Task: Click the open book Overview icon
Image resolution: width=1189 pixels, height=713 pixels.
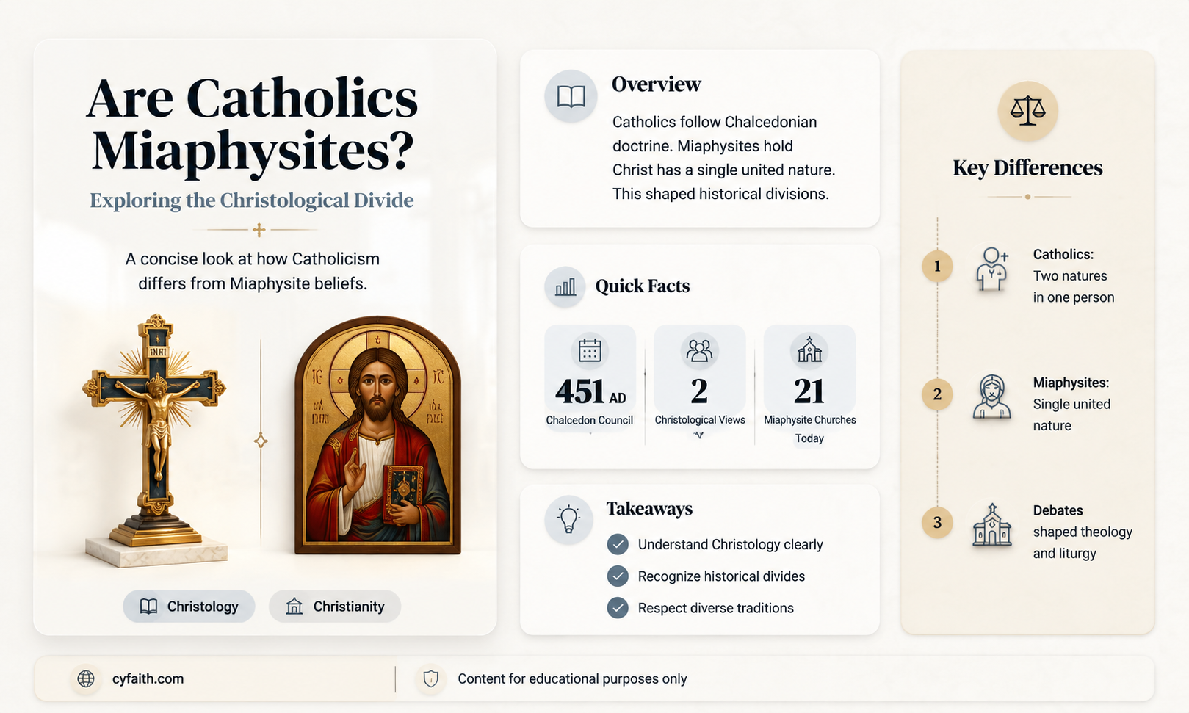Action: click(x=571, y=96)
